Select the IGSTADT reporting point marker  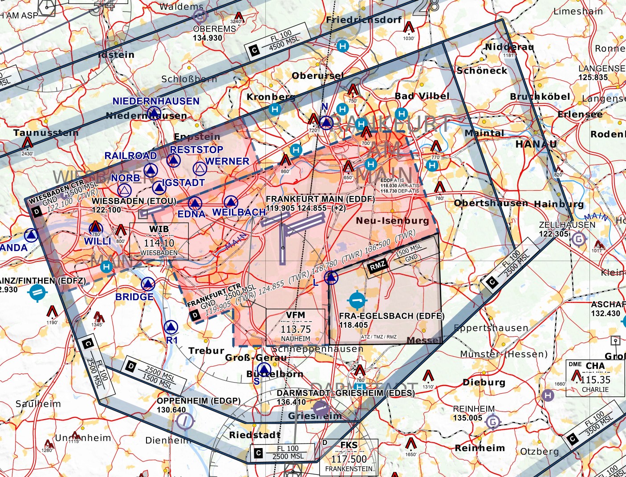pyautogui.click(x=159, y=188)
